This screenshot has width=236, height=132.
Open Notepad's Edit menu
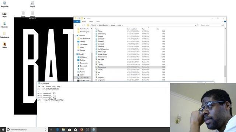coord(43,87)
